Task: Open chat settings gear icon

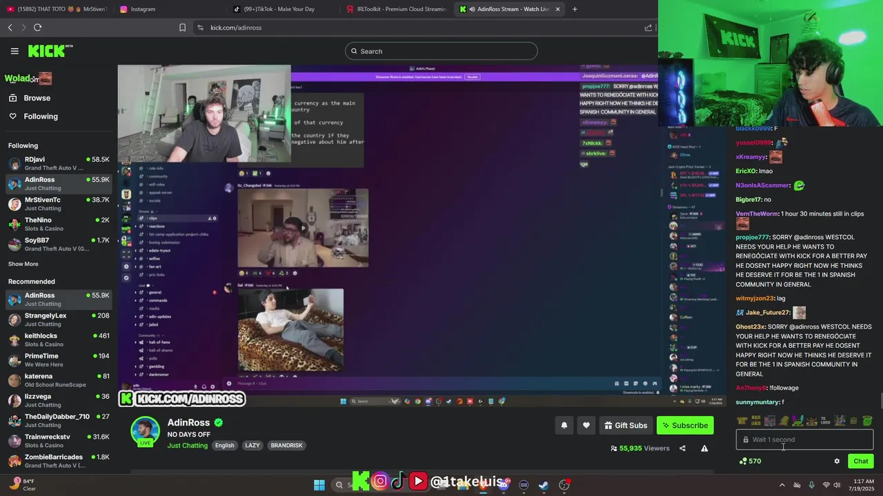Action: click(837, 462)
